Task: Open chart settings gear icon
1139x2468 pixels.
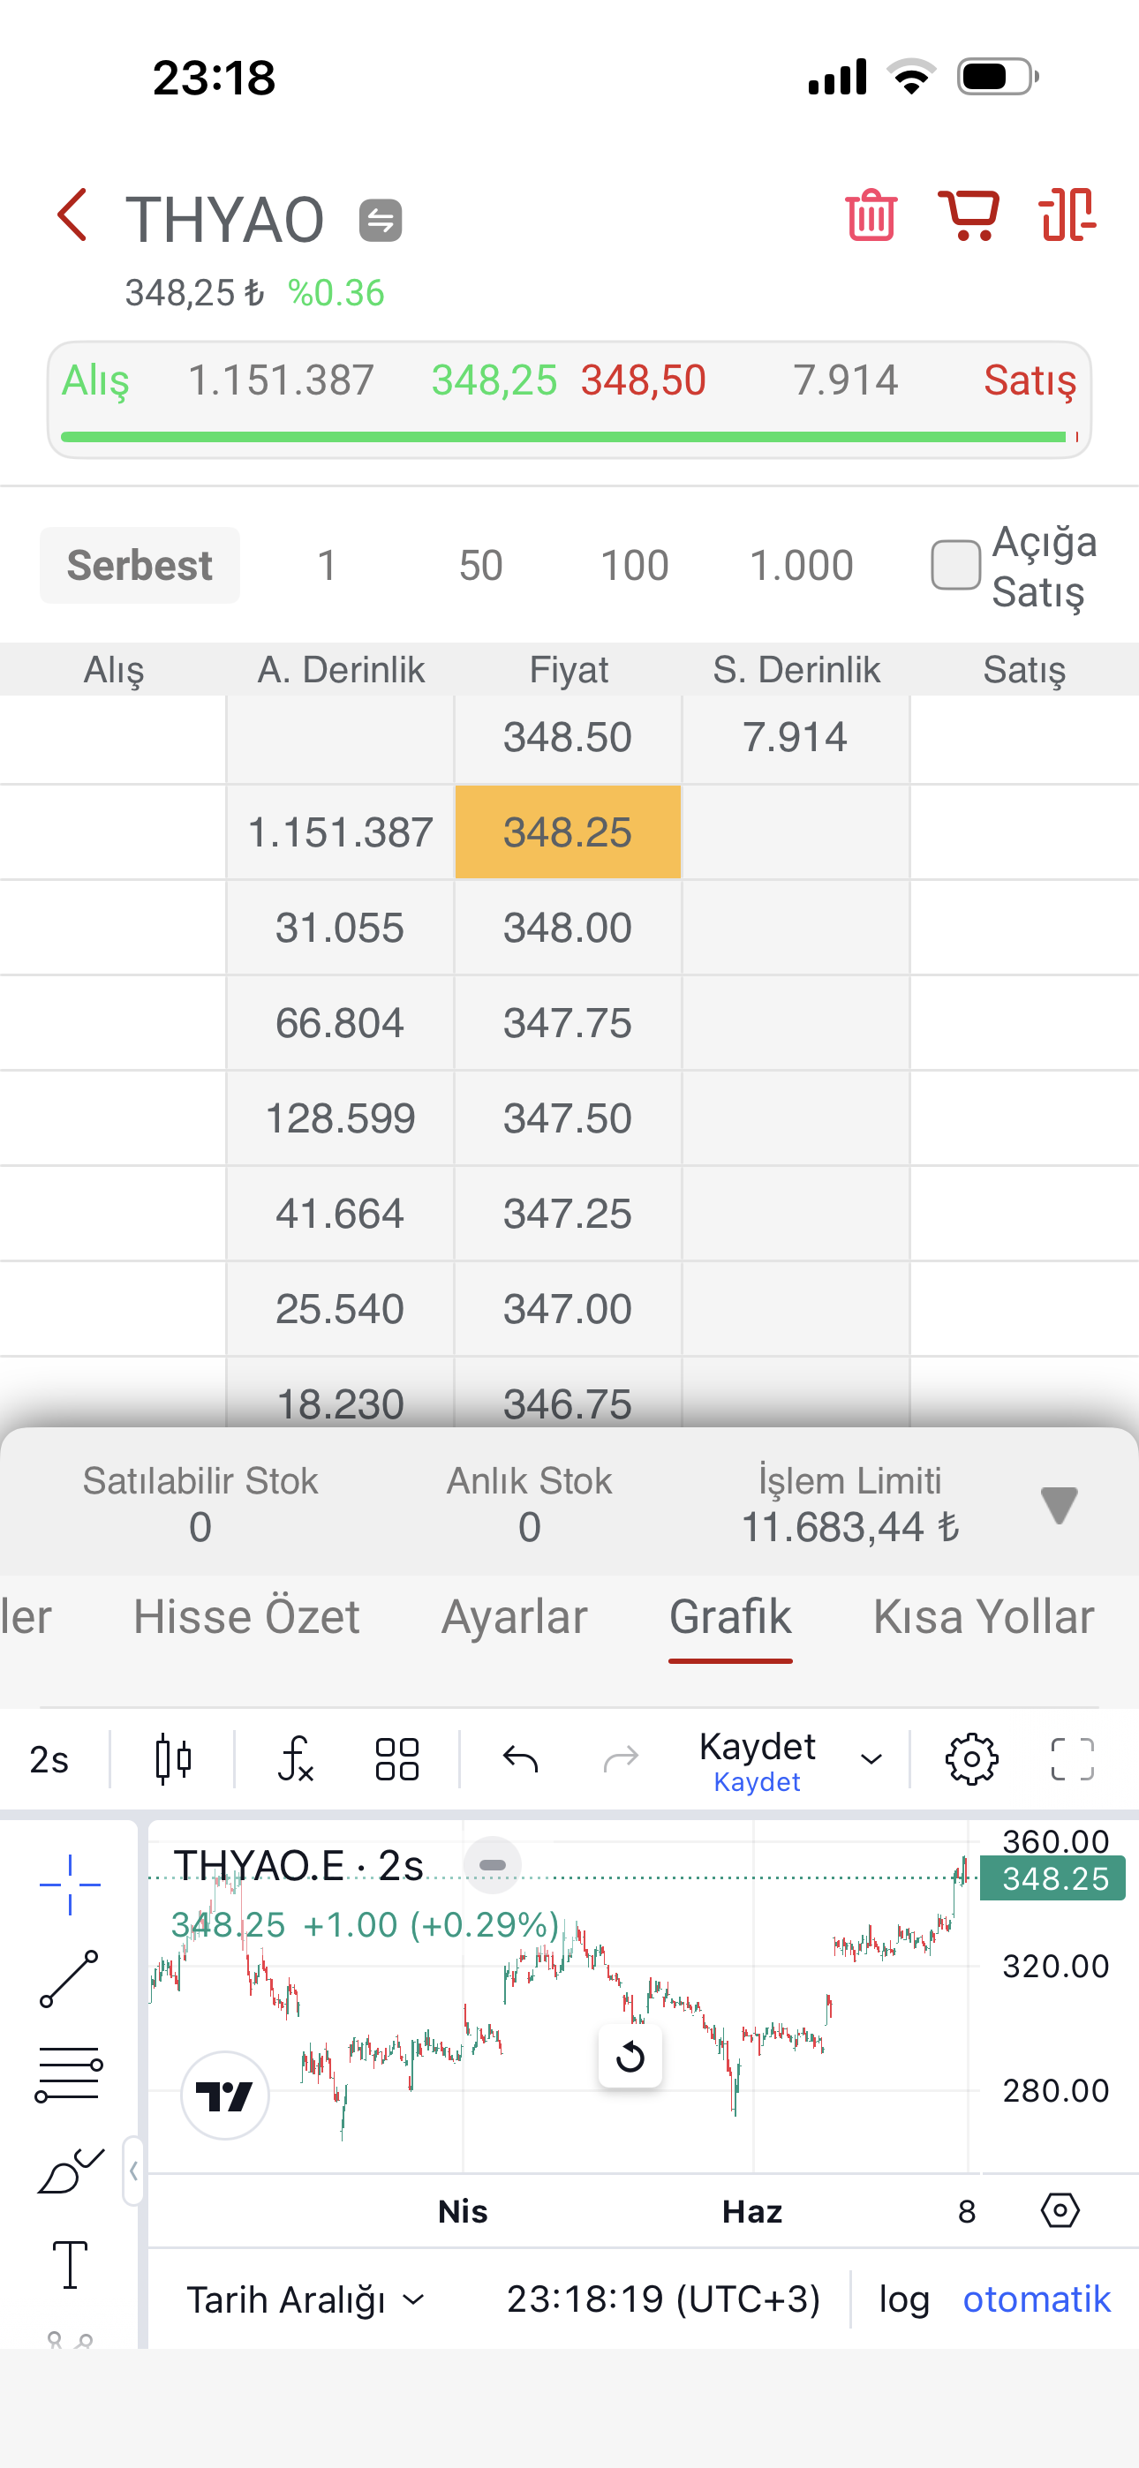Action: pyautogui.click(x=971, y=1759)
